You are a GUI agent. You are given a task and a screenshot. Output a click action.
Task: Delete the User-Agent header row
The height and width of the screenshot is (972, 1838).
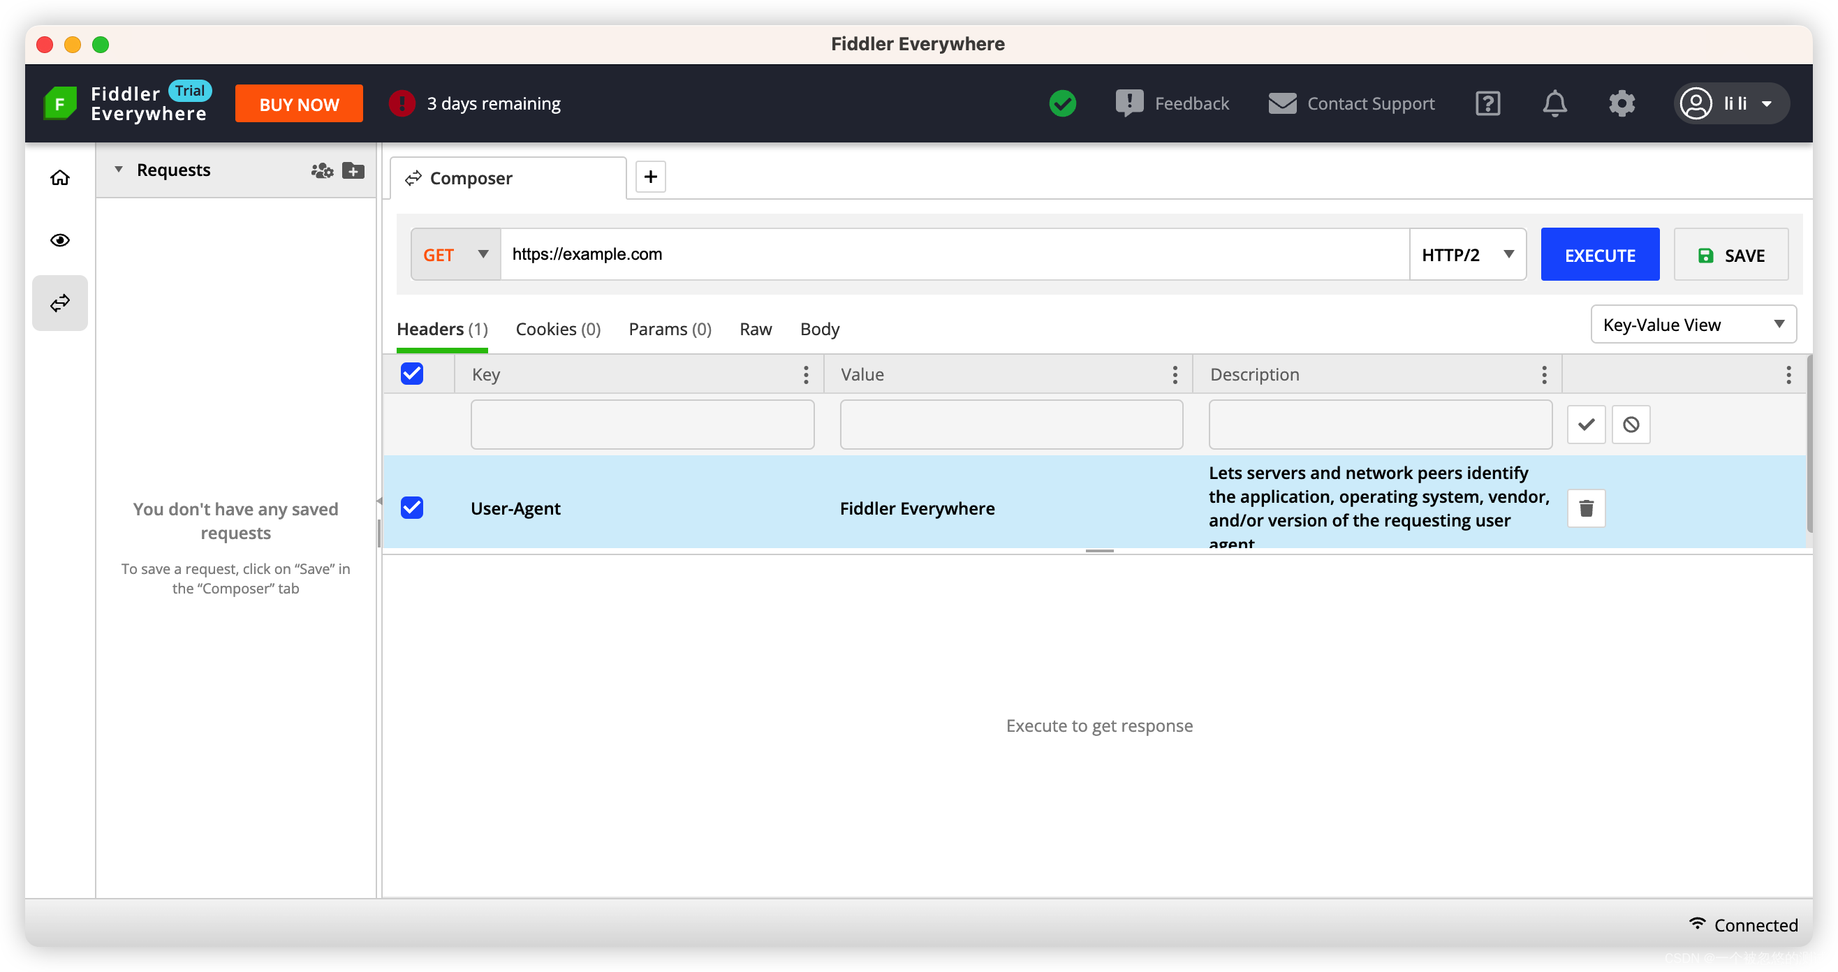coord(1585,508)
